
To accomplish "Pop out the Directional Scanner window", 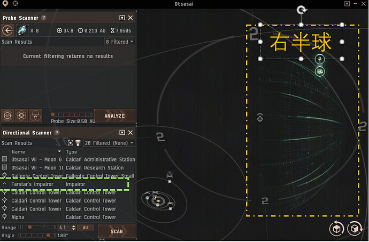I will pyautogui.click(x=122, y=133).
